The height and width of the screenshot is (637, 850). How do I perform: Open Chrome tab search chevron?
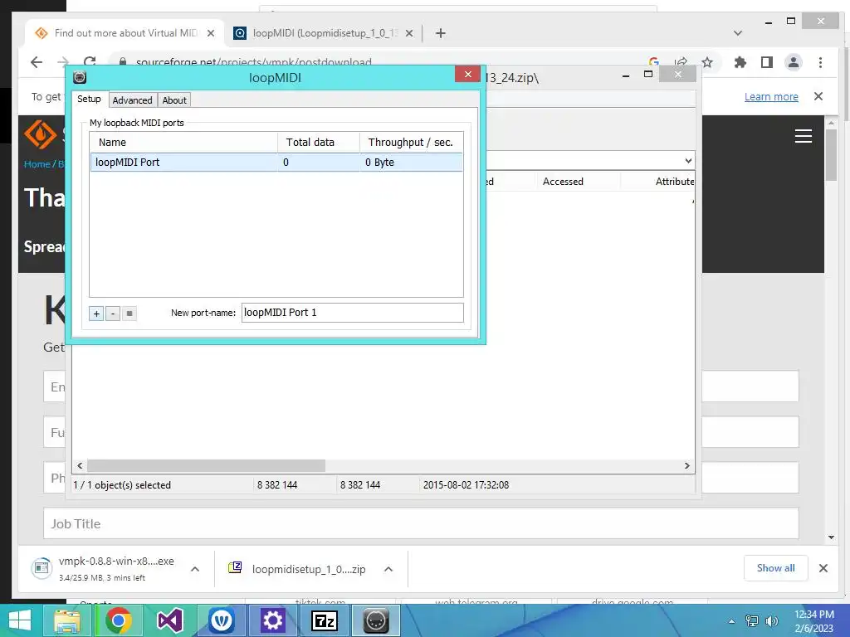click(738, 33)
